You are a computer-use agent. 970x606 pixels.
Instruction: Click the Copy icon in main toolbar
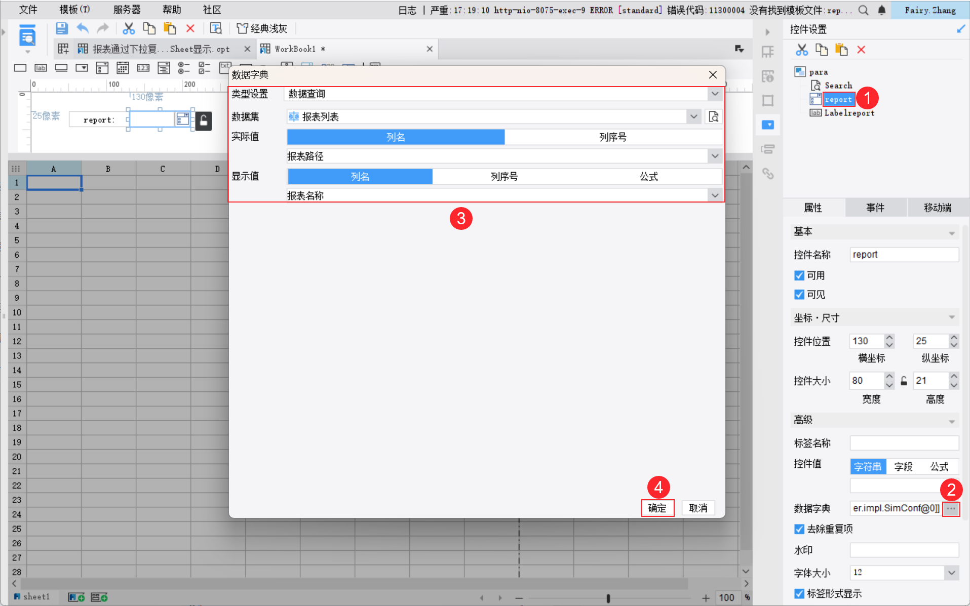(x=149, y=29)
